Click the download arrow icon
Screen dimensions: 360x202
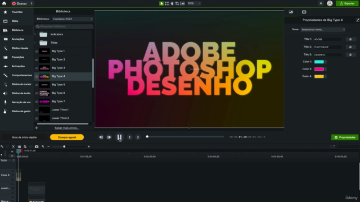[321, 3]
